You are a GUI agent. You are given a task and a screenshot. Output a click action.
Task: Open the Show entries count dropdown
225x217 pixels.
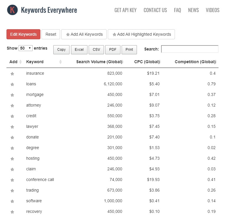point(26,48)
